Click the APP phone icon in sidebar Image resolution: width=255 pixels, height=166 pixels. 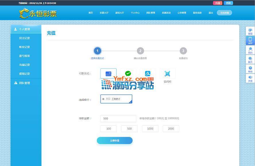250,40
